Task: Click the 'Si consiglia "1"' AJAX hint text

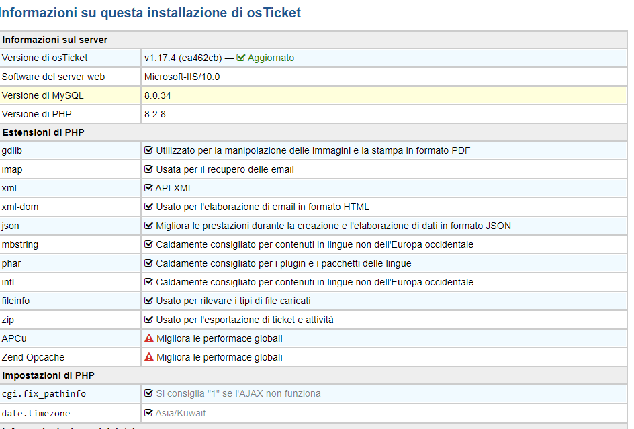Action: click(x=238, y=393)
